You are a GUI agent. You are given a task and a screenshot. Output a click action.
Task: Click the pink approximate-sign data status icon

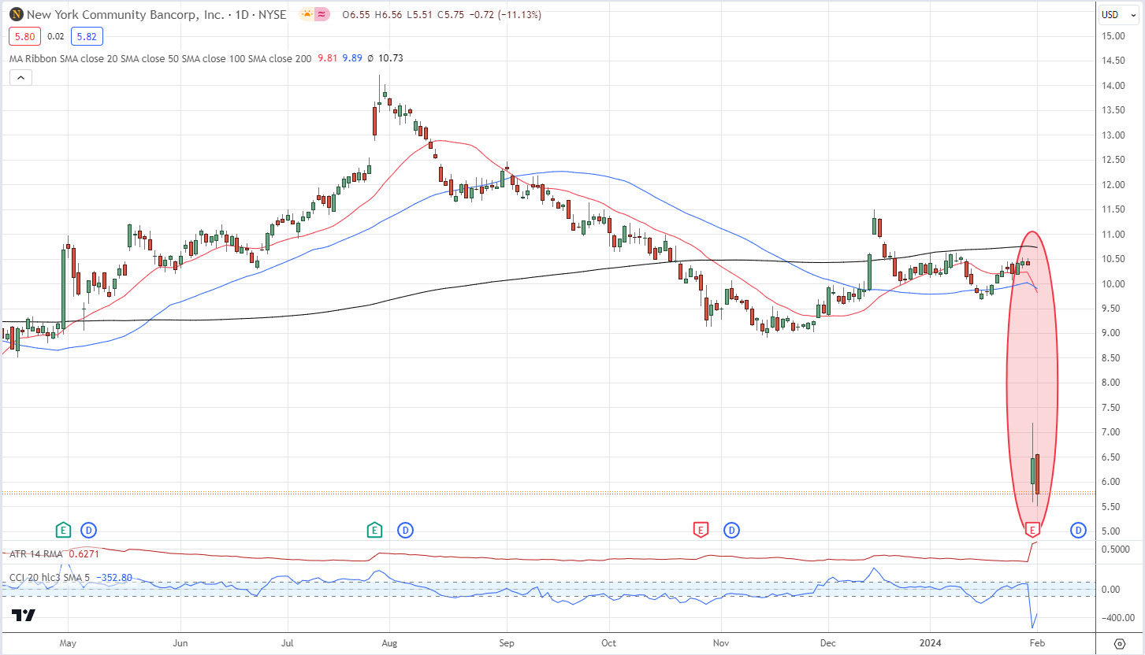(323, 14)
